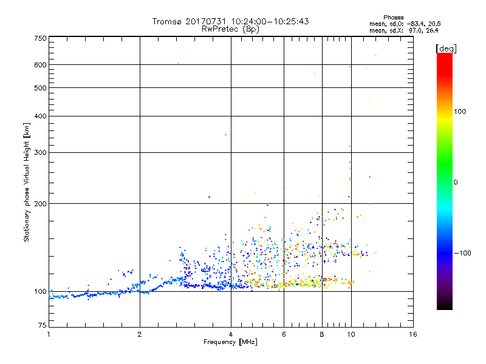Click the x-axis '1' tick label

pyautogui.click(x=49, y=334)
